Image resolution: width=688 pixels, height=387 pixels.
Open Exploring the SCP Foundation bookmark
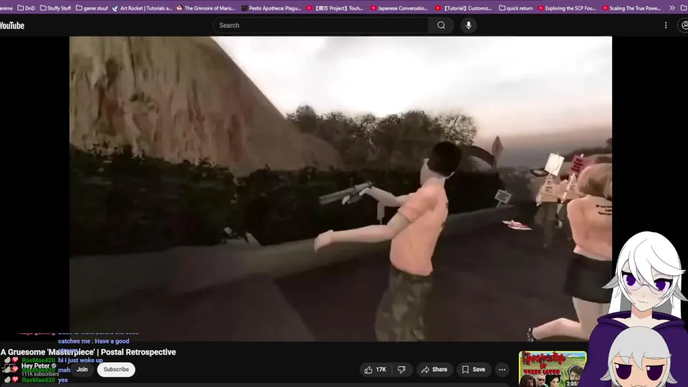coord(567,8)
